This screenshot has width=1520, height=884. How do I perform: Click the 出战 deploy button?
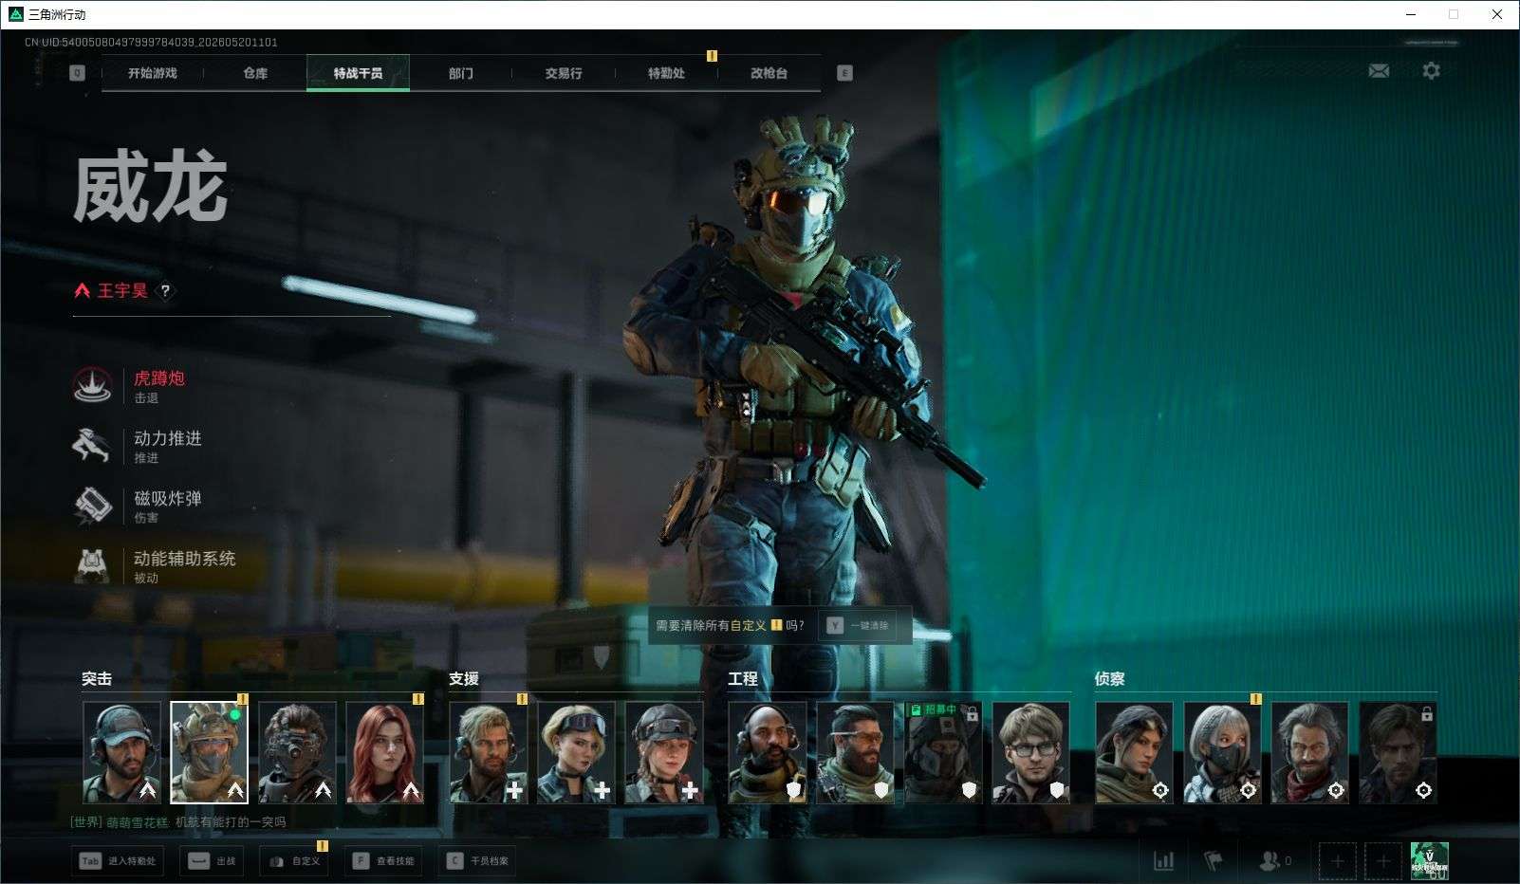click(212, 861)
